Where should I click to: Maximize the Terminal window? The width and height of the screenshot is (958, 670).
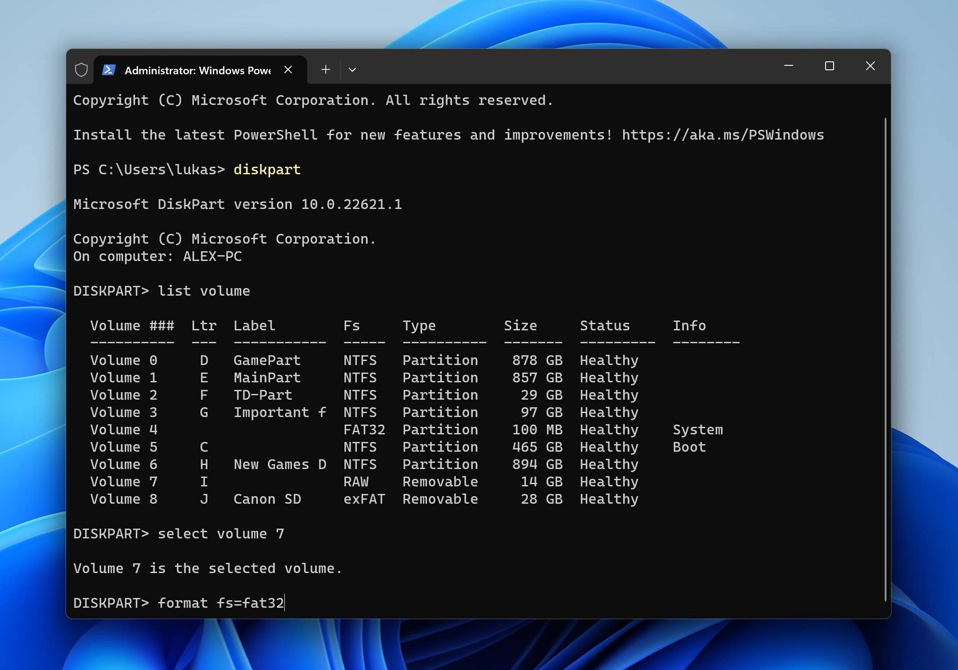point(830,66)
